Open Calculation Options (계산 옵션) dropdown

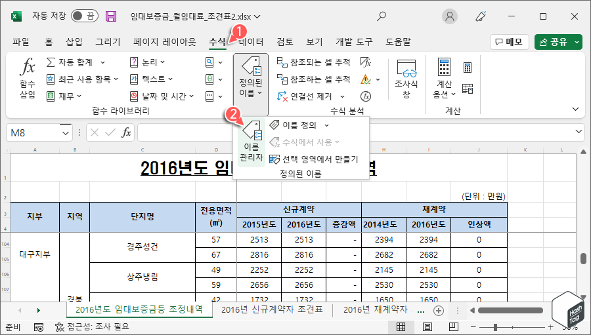pos(444,78)
